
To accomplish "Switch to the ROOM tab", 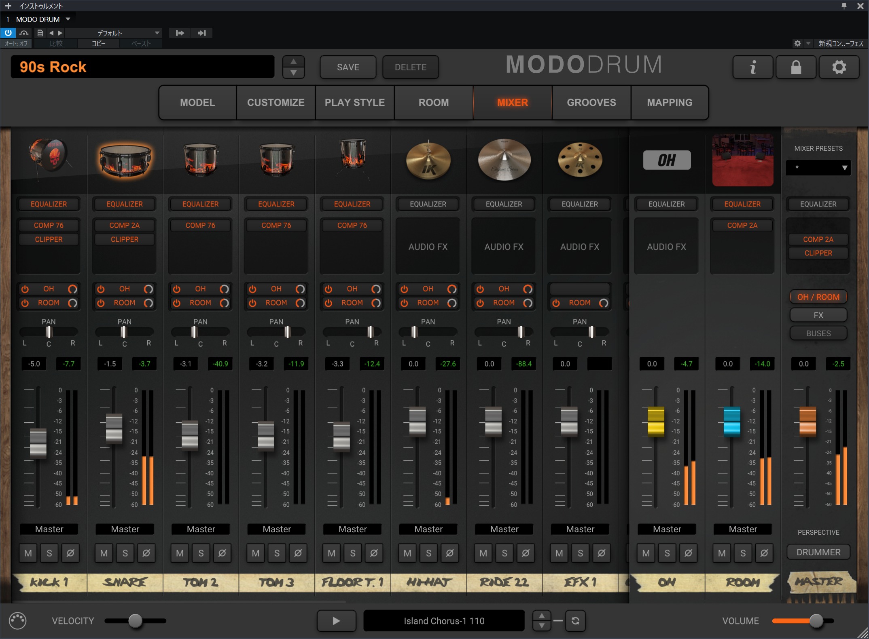I will coord(434,103).
